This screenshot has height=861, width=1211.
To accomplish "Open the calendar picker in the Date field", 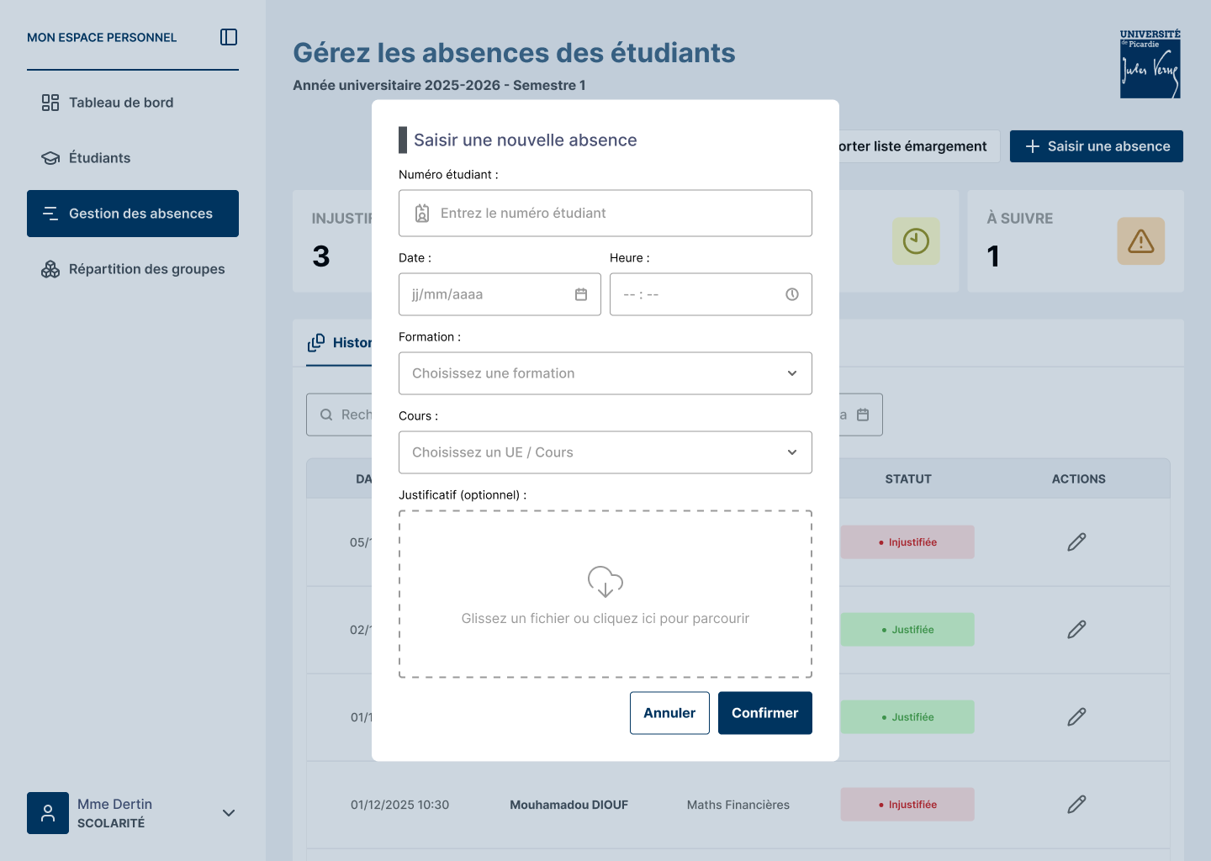I will coord(580,294).
